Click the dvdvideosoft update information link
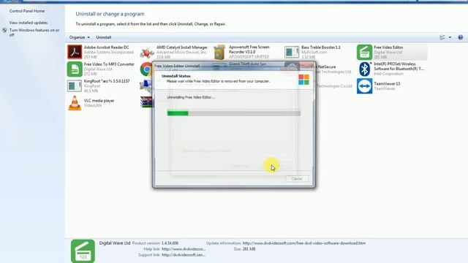This screenshot has height=263, width=468. [x=304, y=243]
